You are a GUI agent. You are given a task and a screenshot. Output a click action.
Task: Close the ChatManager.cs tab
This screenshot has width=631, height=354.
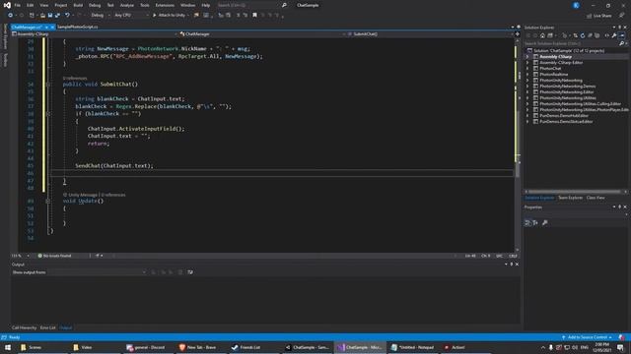(x=52, y=27)
